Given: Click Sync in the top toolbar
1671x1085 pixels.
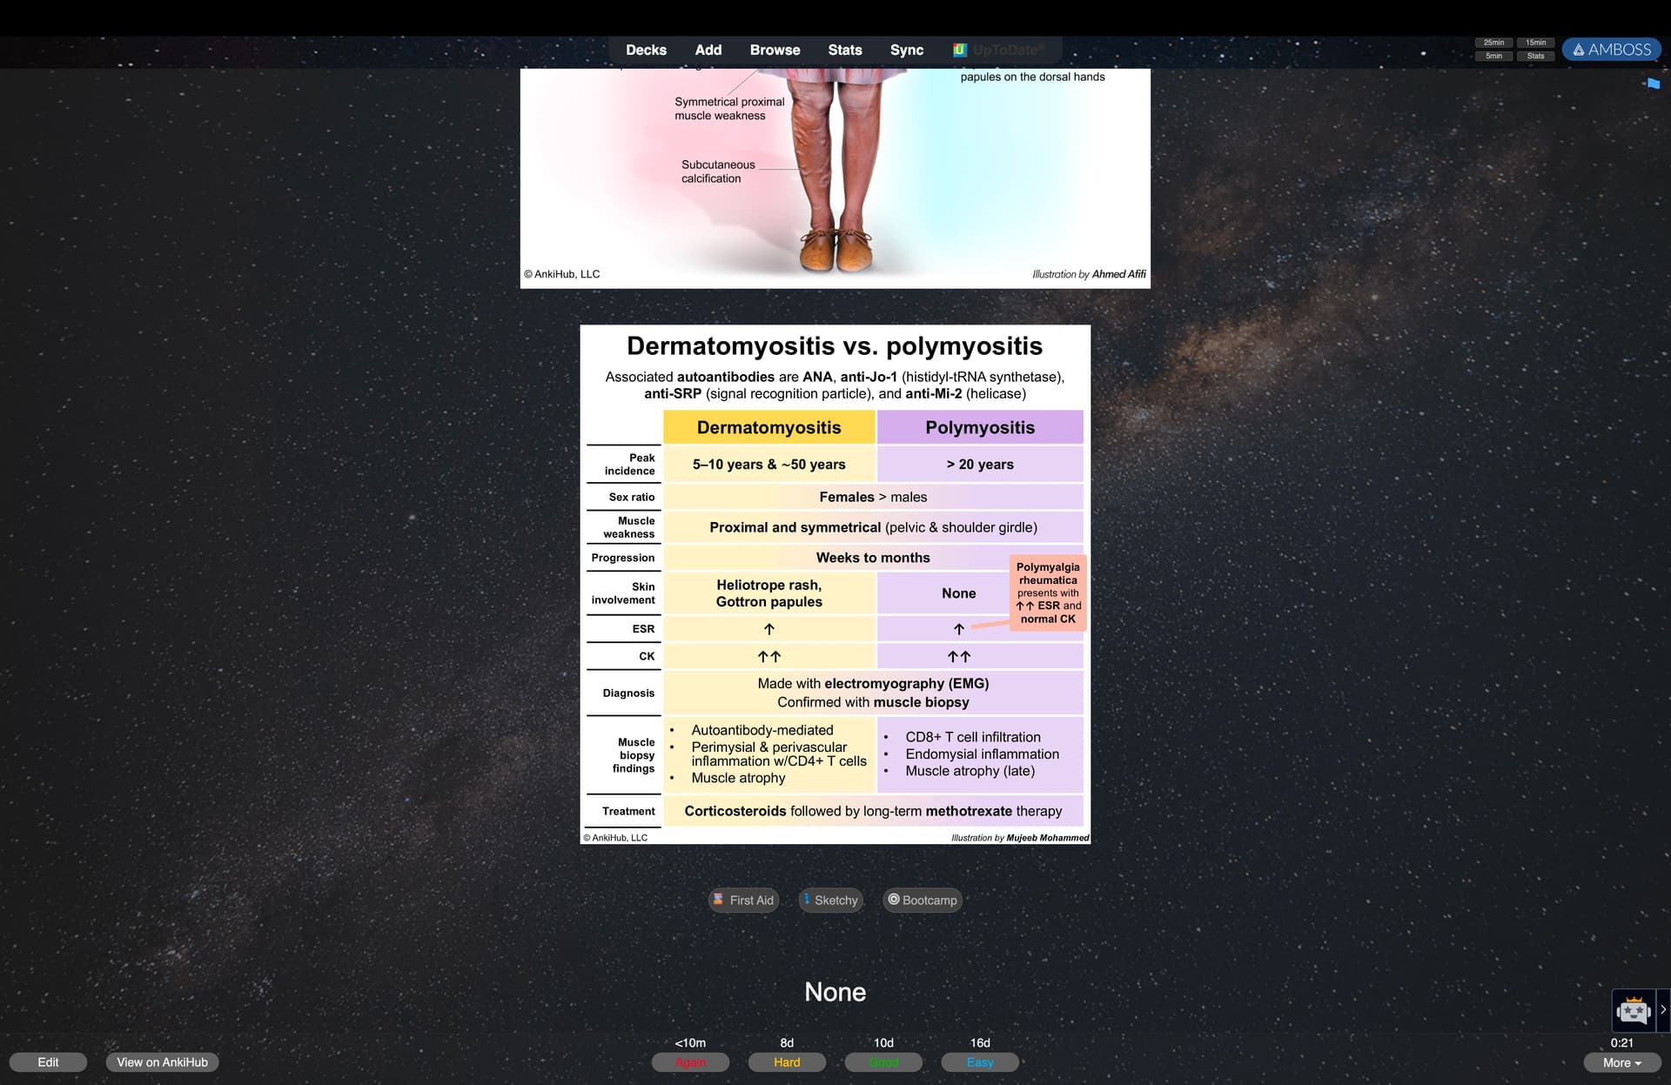Looking at the screenshot, I should 906,50.
